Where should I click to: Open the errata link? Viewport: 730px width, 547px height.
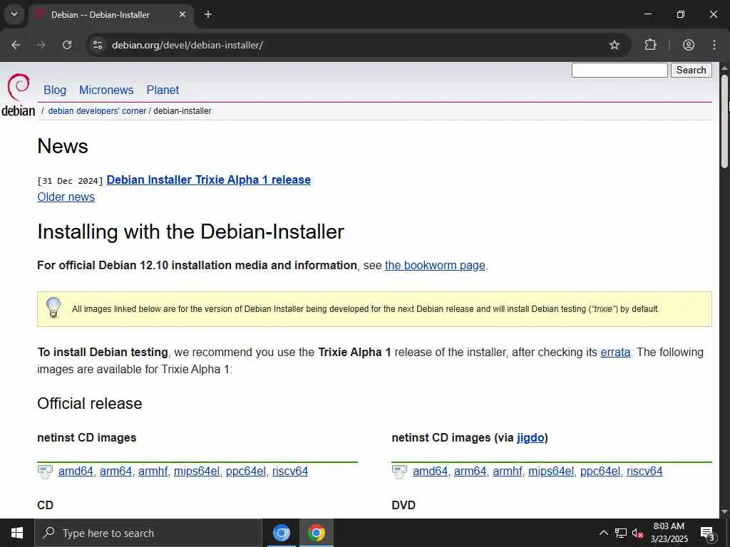point(615,352)
